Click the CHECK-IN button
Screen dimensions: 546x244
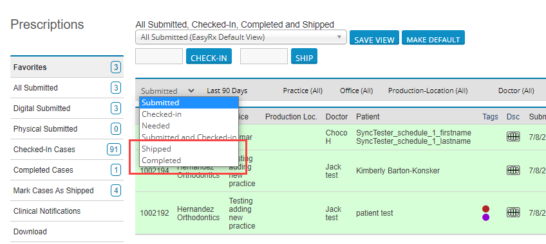pos(209,57)
